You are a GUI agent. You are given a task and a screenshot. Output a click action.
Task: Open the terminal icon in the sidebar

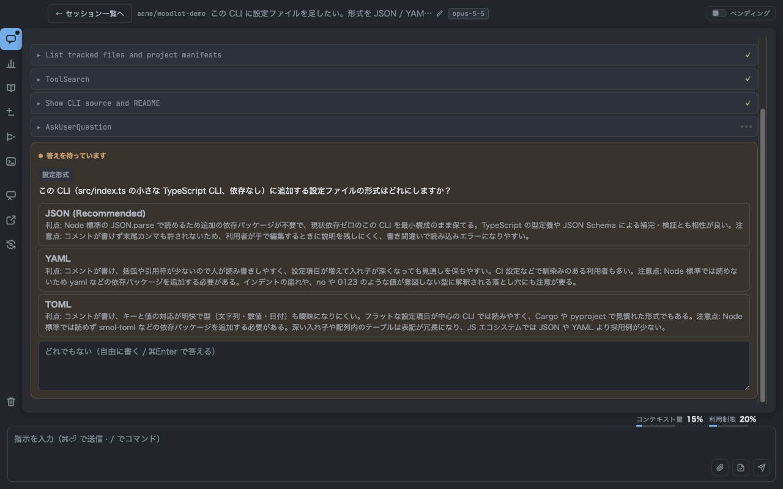[x=11, y=161]
